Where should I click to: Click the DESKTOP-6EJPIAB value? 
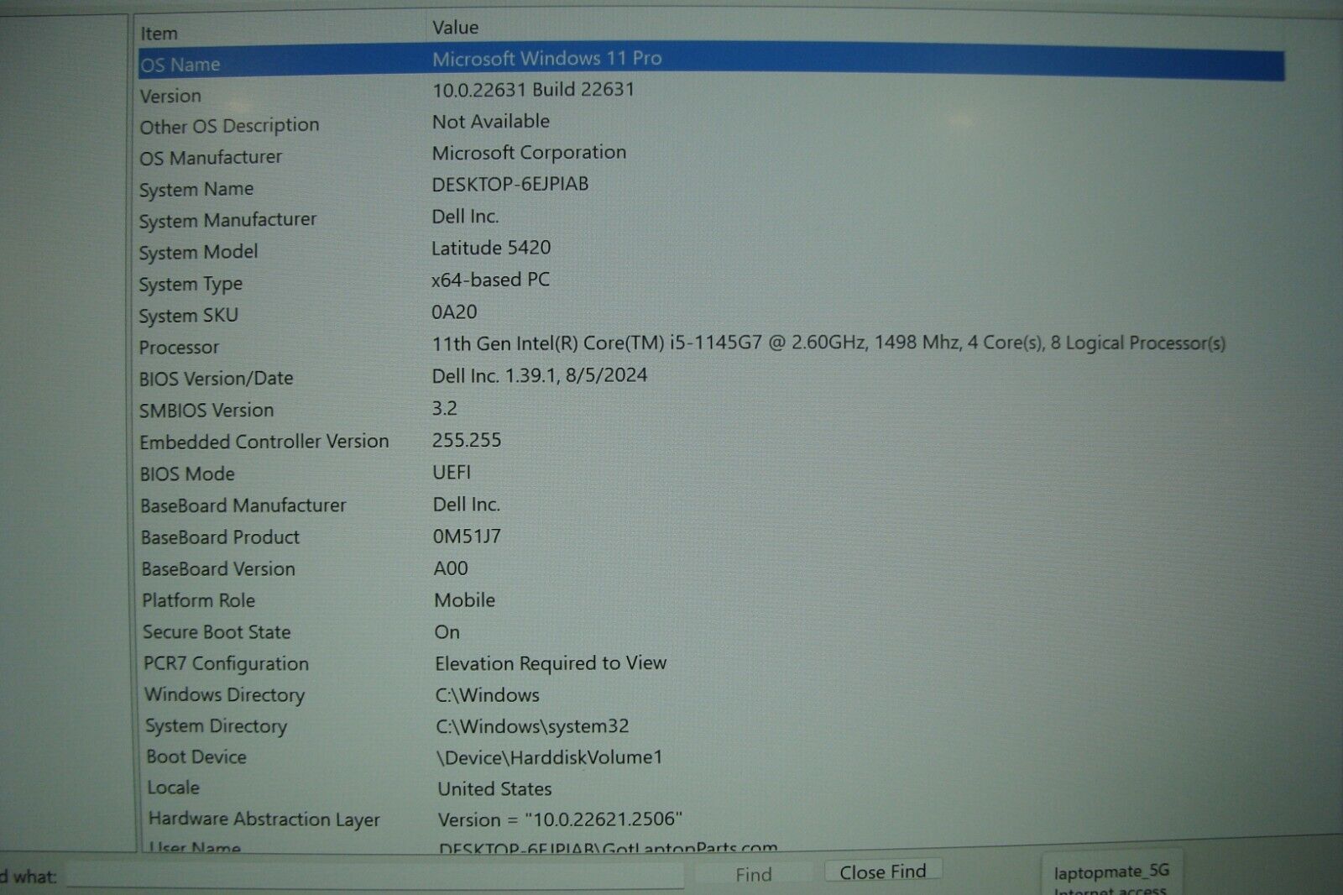click(x=510, y=184)
